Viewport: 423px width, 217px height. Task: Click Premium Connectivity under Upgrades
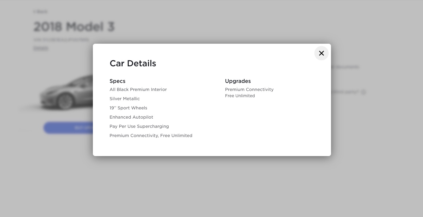(x=249, y=89)
